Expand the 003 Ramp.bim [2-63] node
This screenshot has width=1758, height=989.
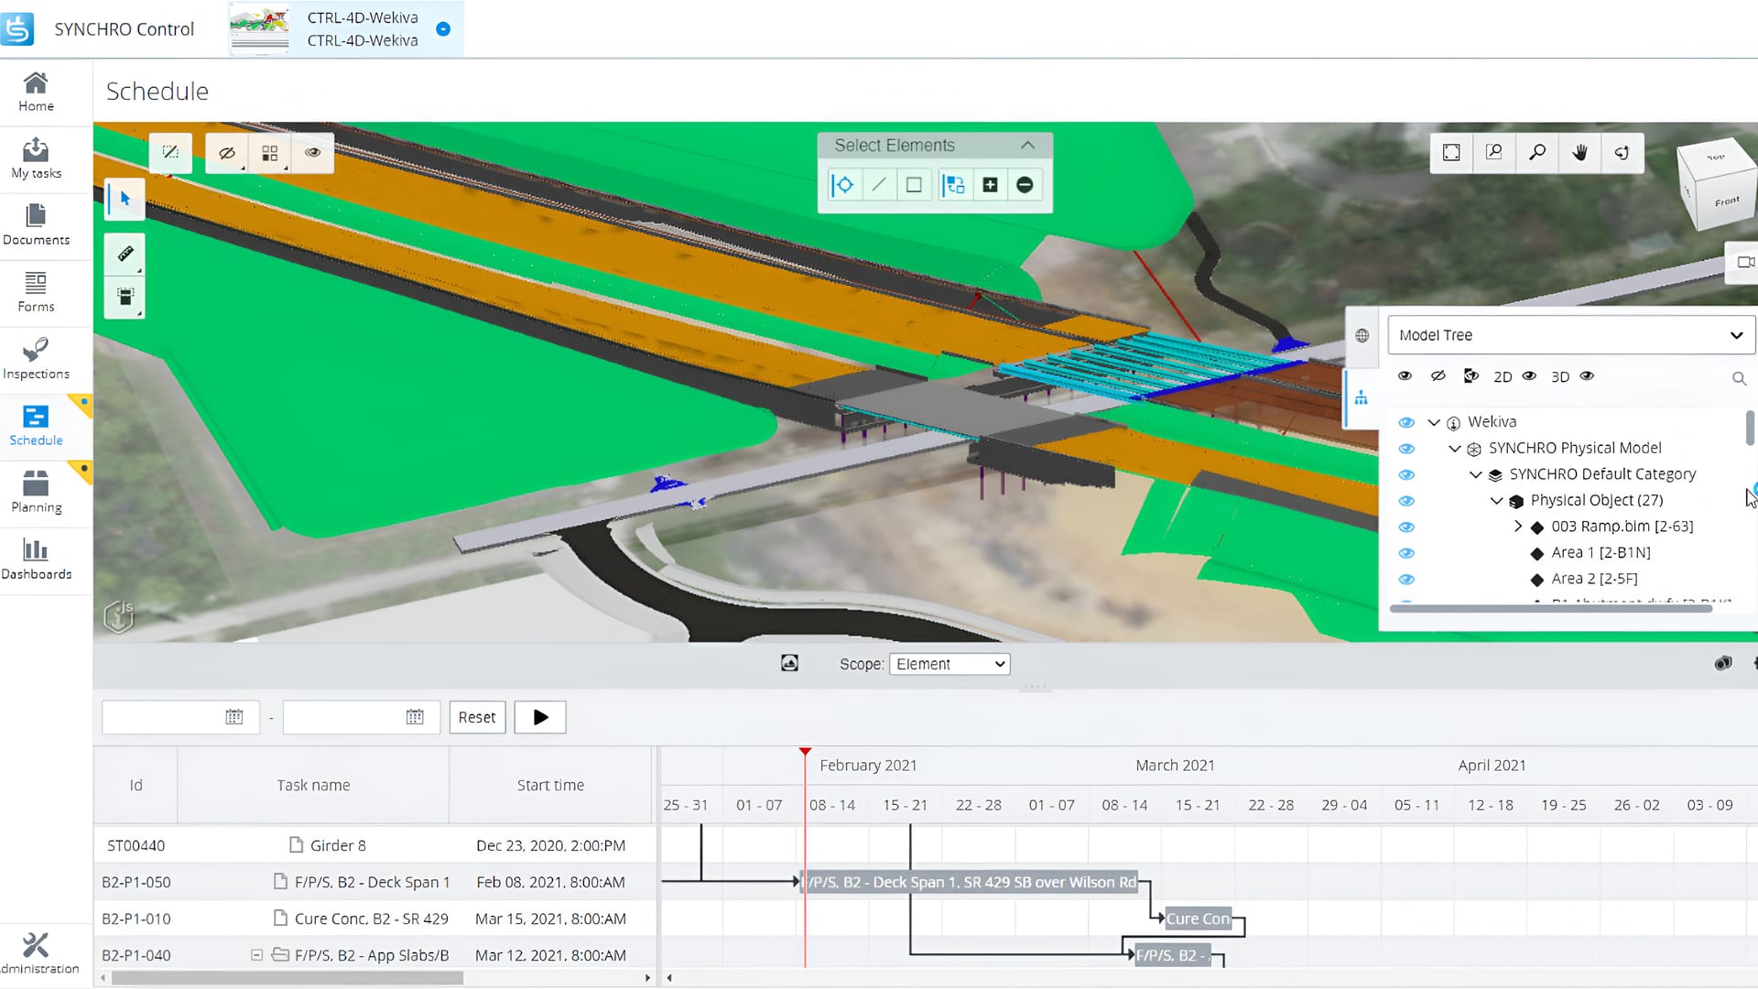point(1518,527)
